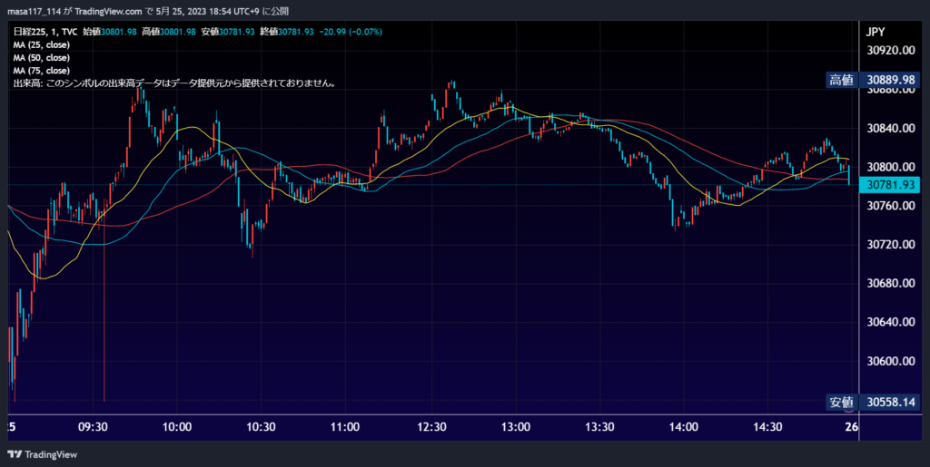This screenshot has height=467, width=930.
Task: Click the 30760.00 price axis label
Action: coord(890,205)
